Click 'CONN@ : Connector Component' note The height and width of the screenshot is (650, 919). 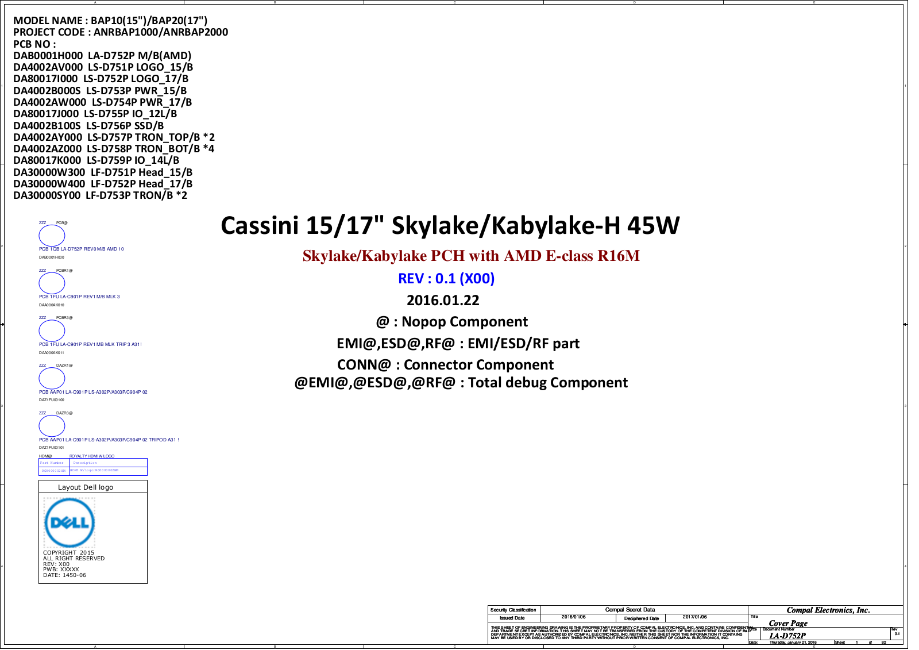445,365
